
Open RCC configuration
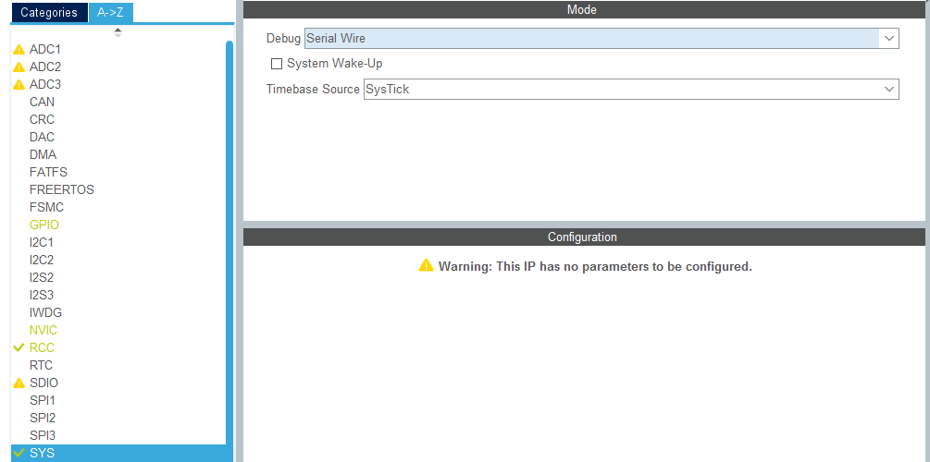point(43,347)
